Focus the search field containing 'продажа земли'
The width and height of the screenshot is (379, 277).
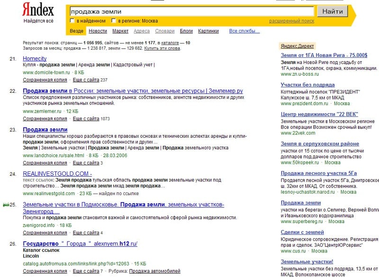pyautogui.click(x=192, y=11)
